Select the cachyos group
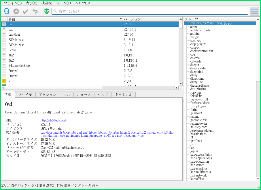Viewport: 261px width, 190px height. pyautogui.click(x=195, y=41)
